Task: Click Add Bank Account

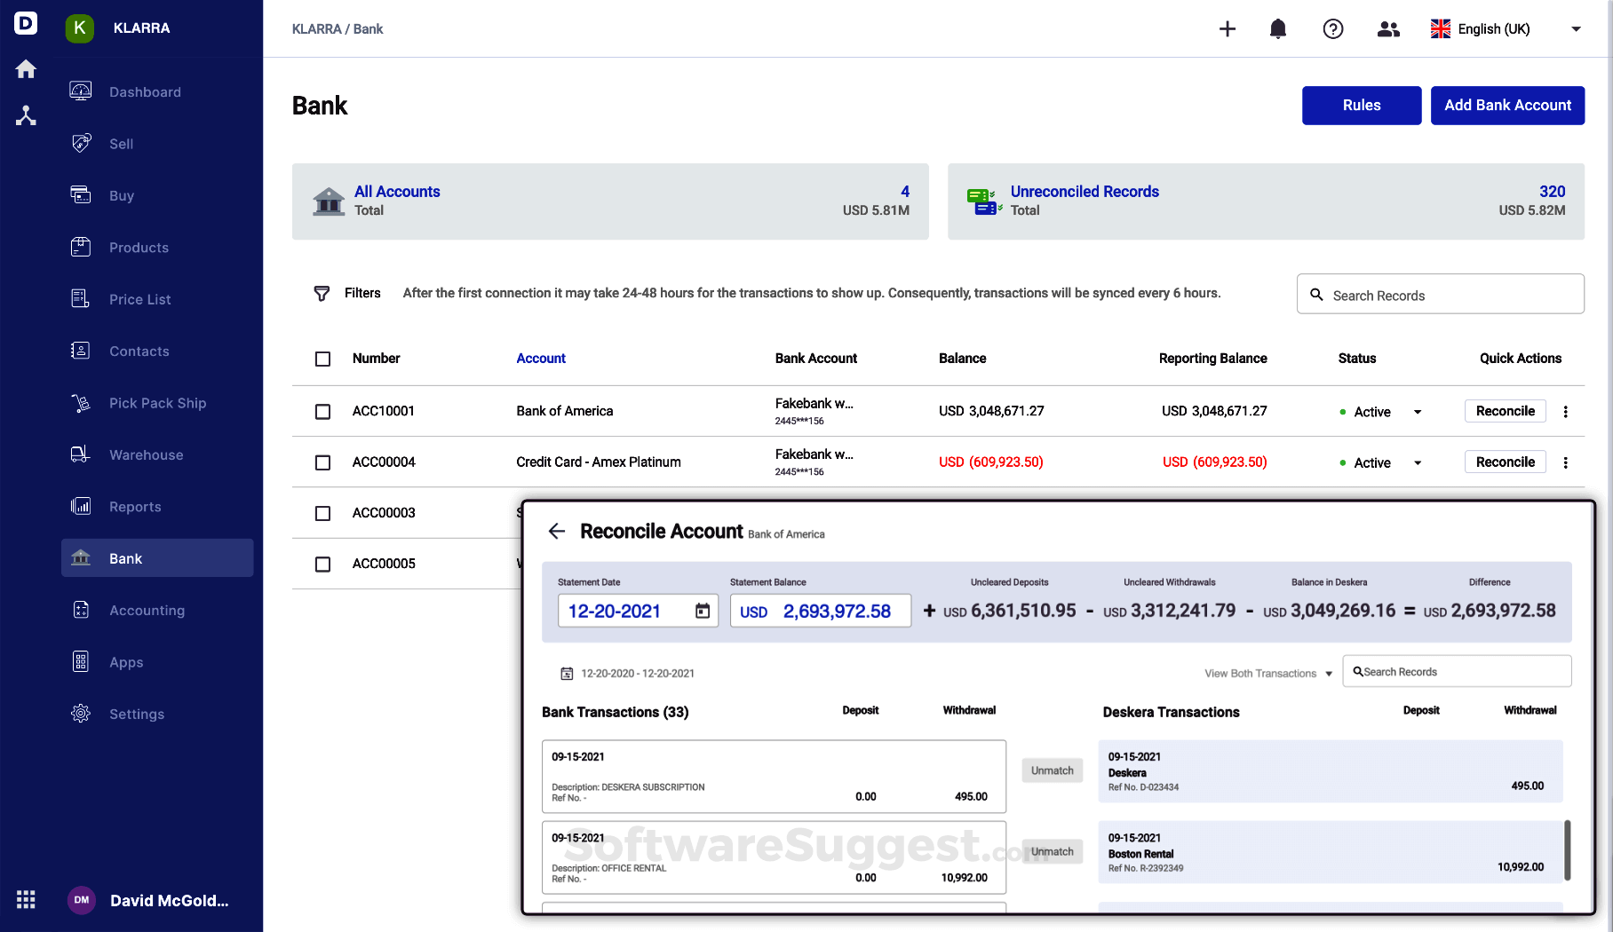Action: tap(1507, 106)
